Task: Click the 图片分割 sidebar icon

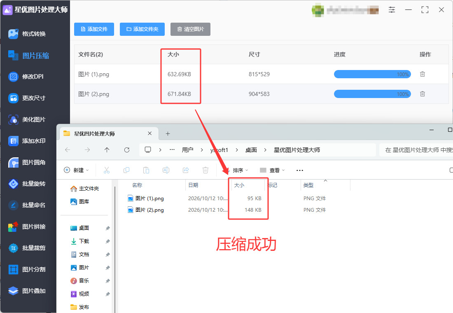Action: (x=13, y=269)
